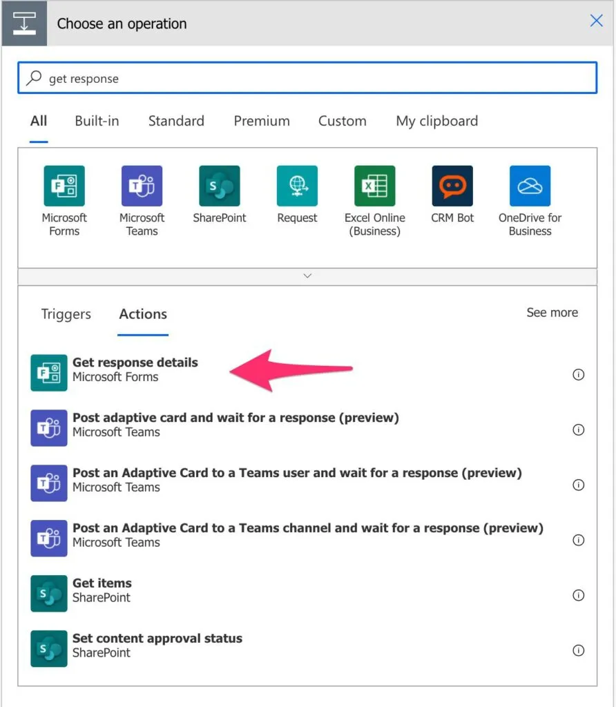This screenshot has height=707, width=616.
Task: Switch to the Built-in tab
Action: [x=97, y=121]
